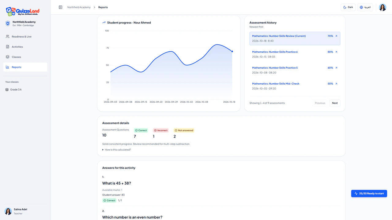Image resolution: width=392 pixels, height=220 pixels.
Task: Click the user avatar in top bar
Action: pyautogui.click(x=383, y=7)
